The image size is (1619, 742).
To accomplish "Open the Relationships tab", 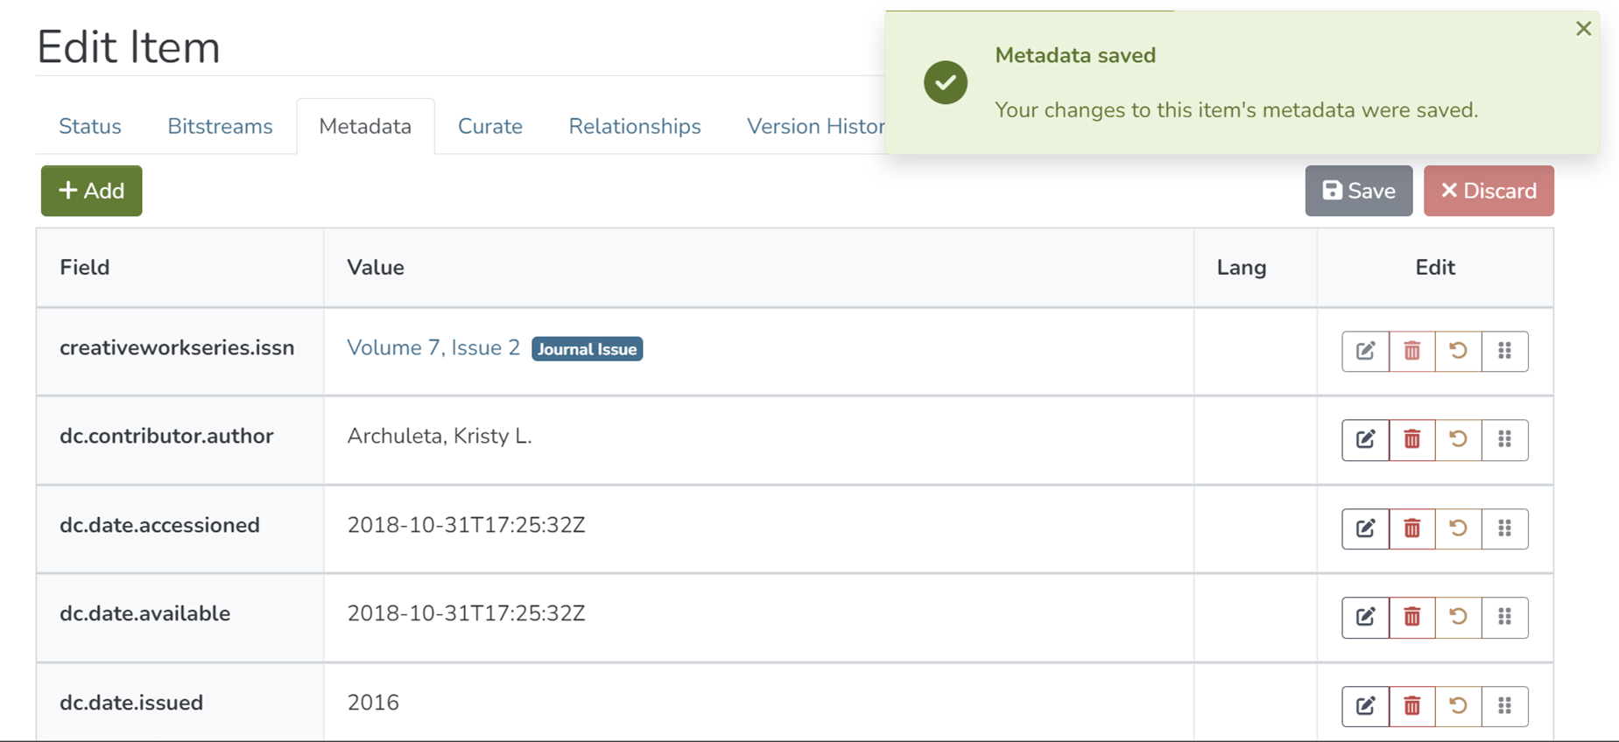I will tap(634, 127).
